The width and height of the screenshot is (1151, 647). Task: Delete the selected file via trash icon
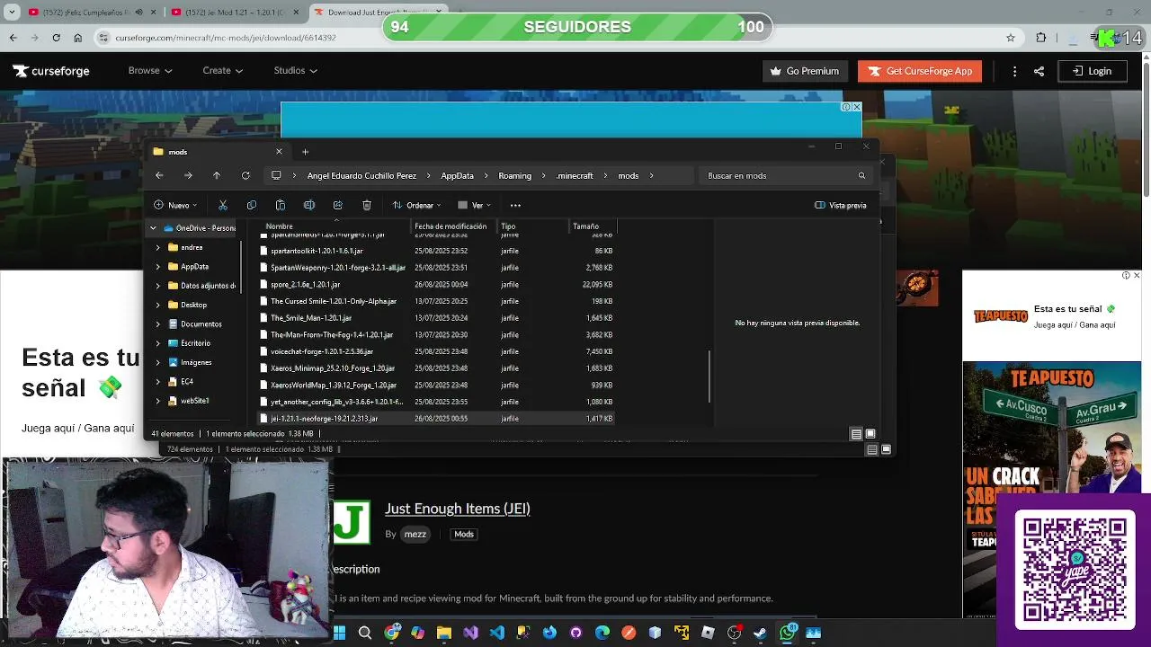pyautogui.click(x=367, y=205)
